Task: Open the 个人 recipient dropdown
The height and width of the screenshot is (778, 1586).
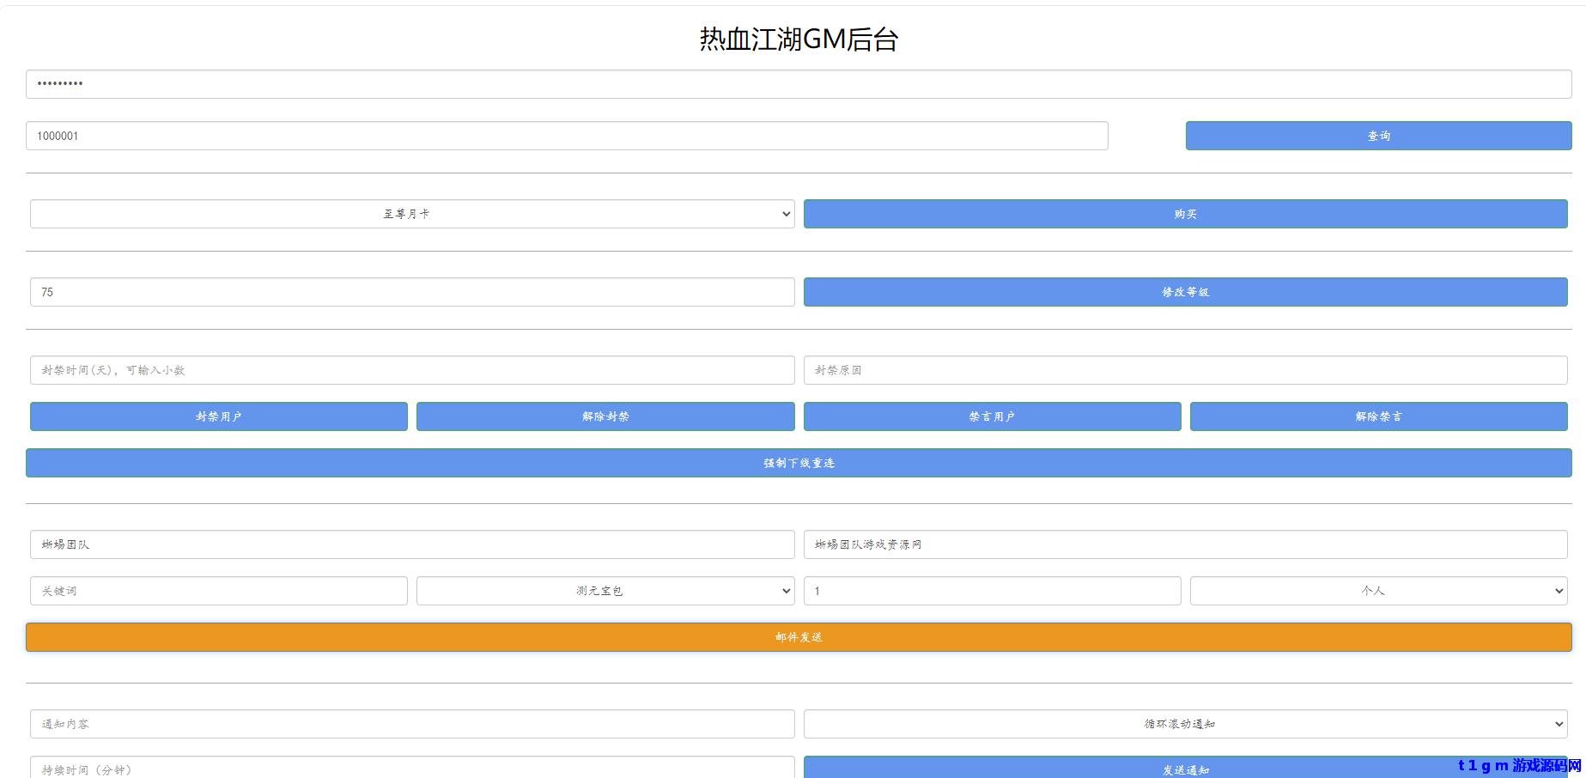Action: (x=1377, y=591)
